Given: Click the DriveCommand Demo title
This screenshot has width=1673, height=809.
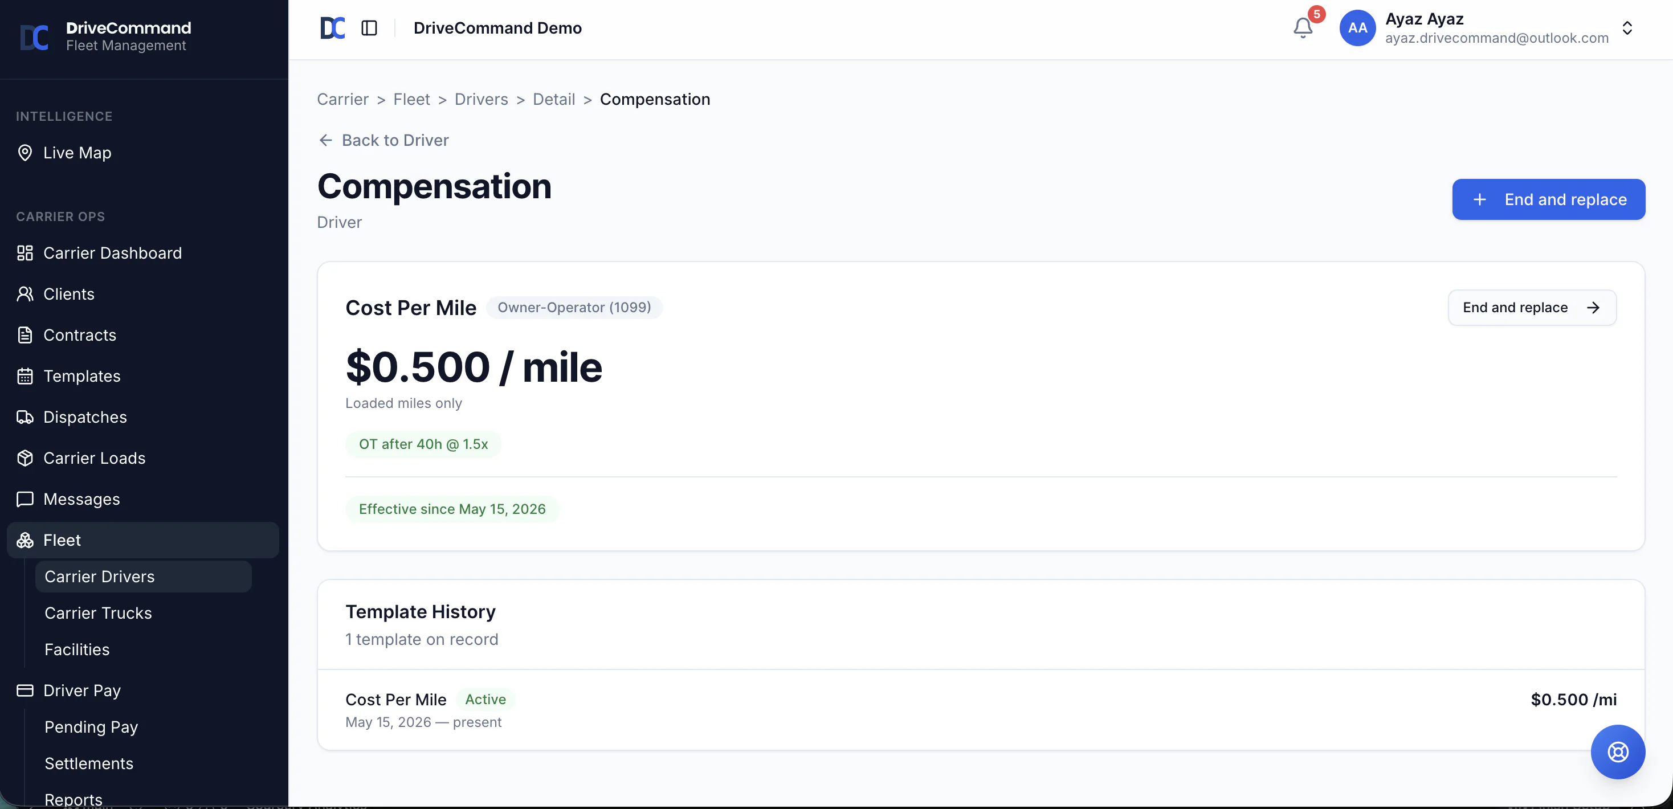Looking at the screenshot, I should 497,28.
